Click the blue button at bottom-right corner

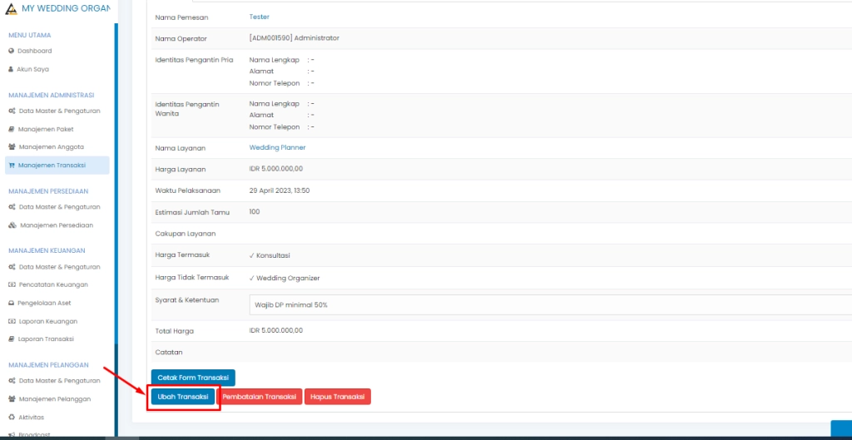point(841,428)
